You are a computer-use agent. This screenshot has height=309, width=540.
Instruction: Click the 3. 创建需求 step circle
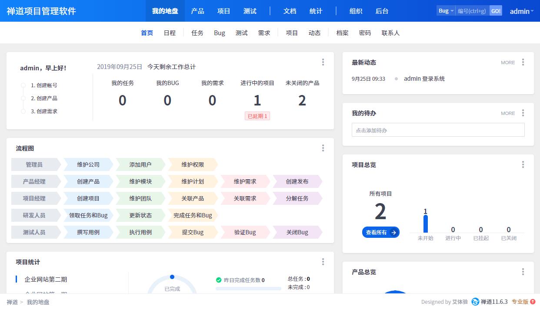pyautogui.click(x=23, y=112)
